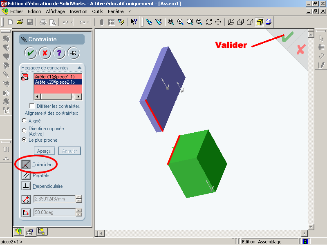Click the Aperçu button
Image resolution: width=327 pixels, height=245 pixels.
(45, 151)
